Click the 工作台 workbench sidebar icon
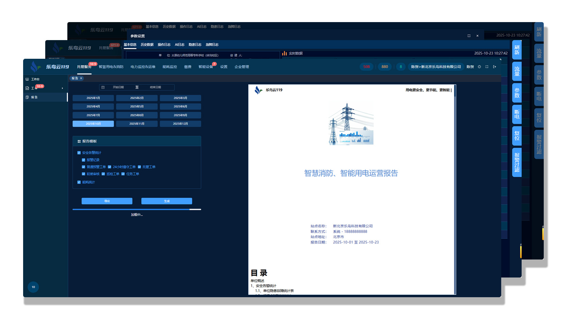 [x=27, y=79]
